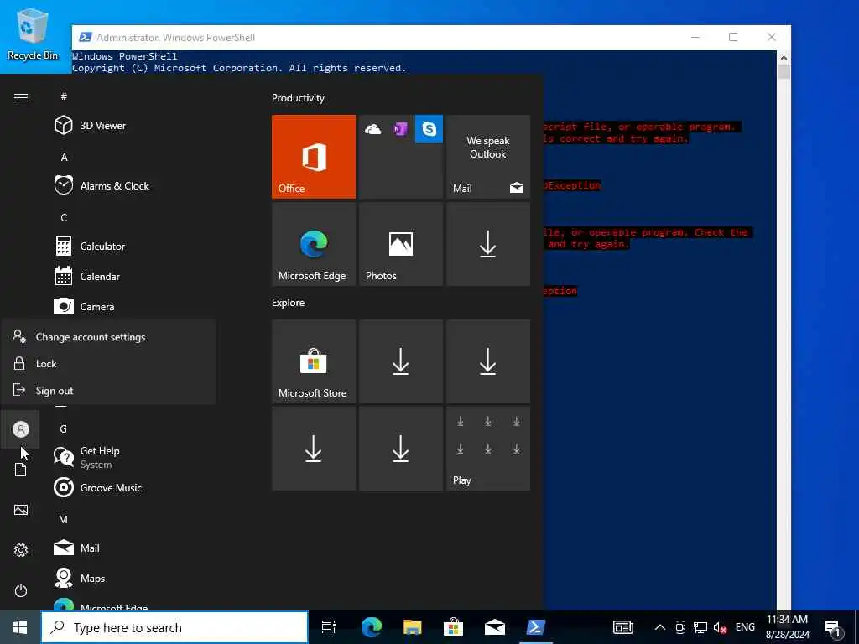This screenshot has height=644, width=859.
Task: Click the Power icon in Start
Action: point(21,590)
